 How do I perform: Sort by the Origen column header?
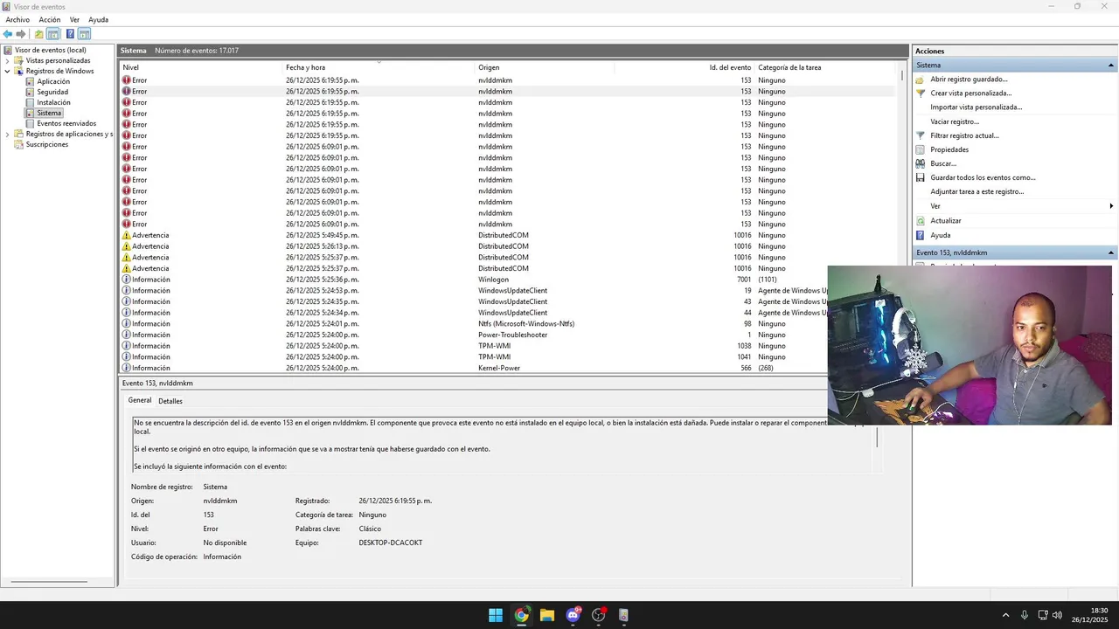click(545, 67)
